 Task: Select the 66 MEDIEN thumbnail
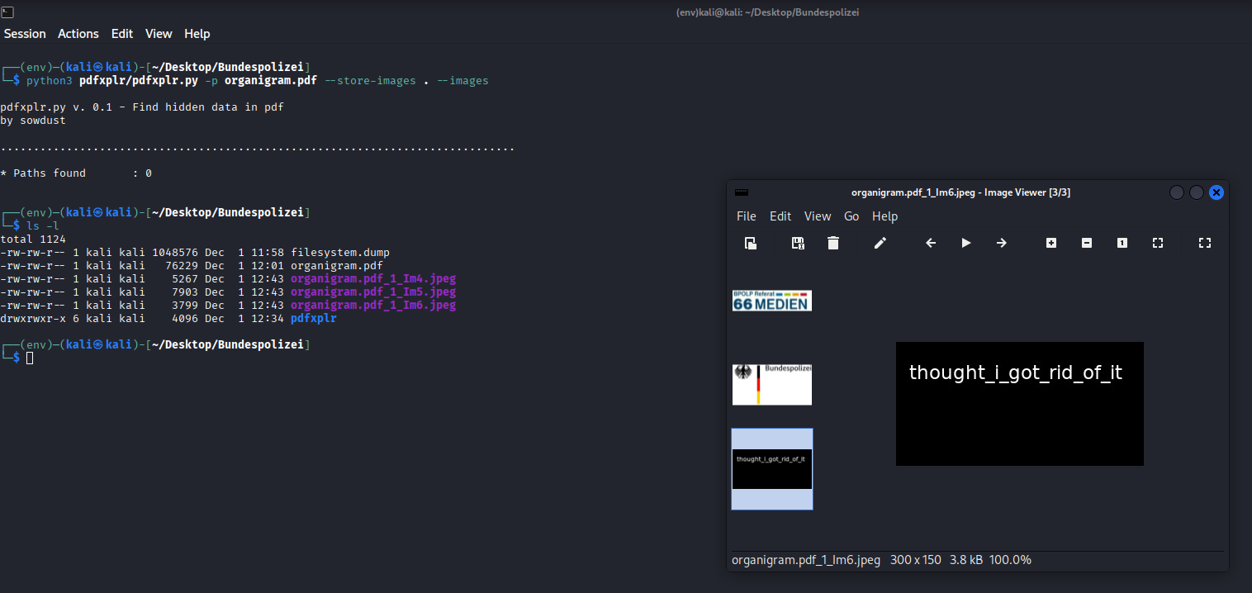coord(771,301)
